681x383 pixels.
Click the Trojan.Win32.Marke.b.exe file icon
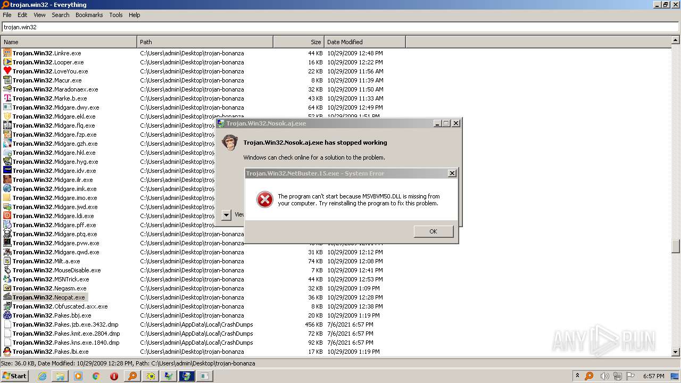pyautogui.click(x=7, y=98)
